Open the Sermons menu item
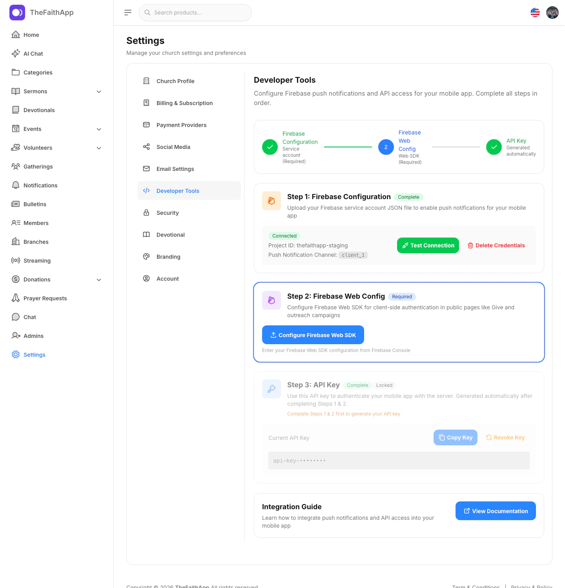 [x=56, y=91]
